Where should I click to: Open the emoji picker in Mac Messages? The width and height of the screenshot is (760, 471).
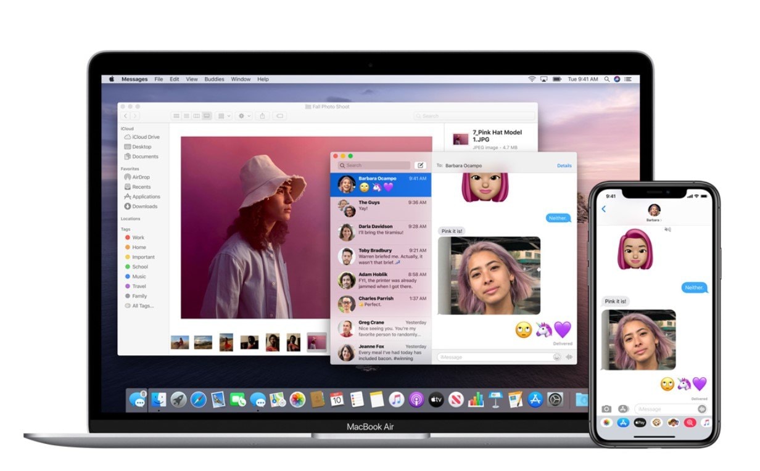(557, 357)
